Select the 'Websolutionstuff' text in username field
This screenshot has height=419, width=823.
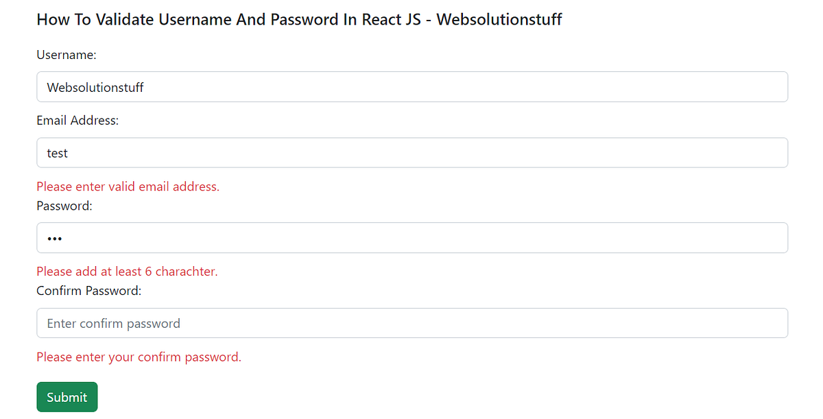pos(95,87)
